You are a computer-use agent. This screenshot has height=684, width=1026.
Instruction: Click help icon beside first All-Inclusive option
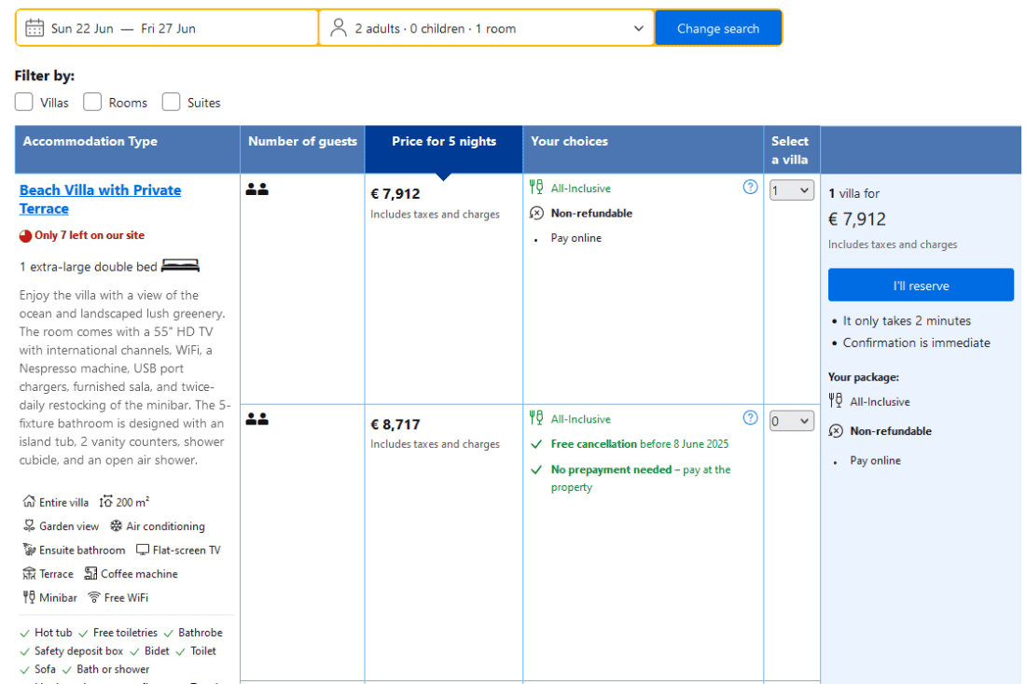750,187
